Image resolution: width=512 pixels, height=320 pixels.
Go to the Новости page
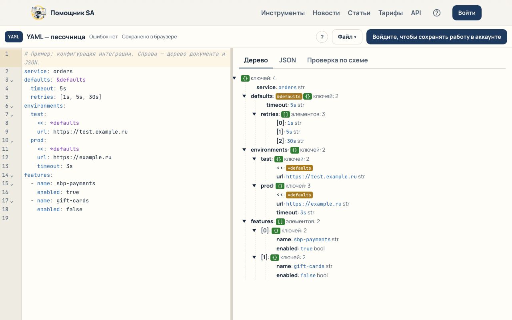[326, 13]
